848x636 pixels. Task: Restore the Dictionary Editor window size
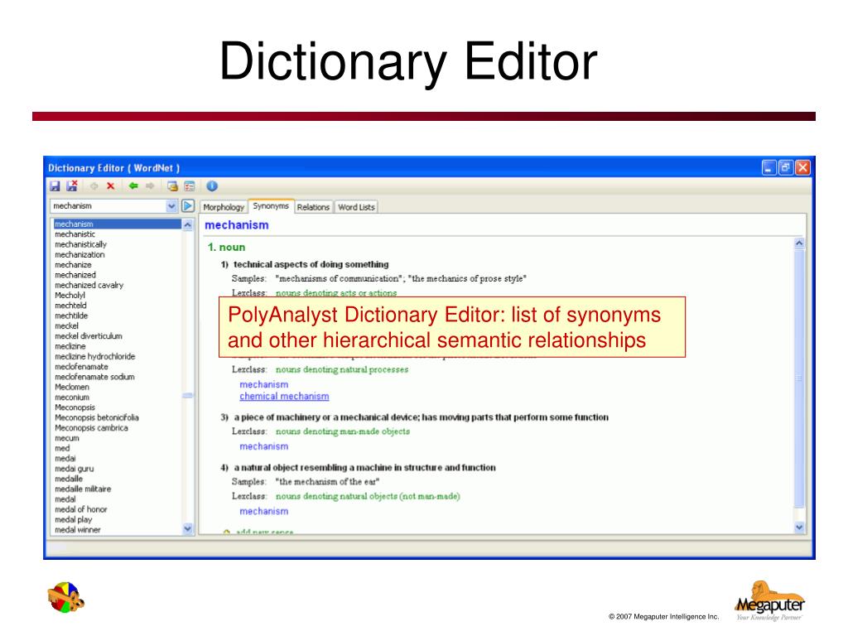point(786,167)
